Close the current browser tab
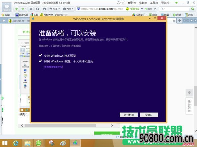 click(174, 21)
